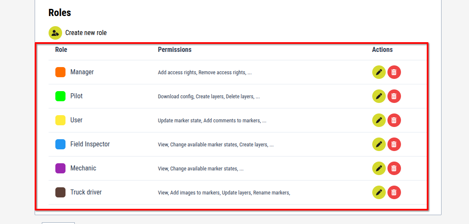Open the edit pencil for the Pilot role
The height and width of the screenshot is (224, 469).
[x=379, y=96]
